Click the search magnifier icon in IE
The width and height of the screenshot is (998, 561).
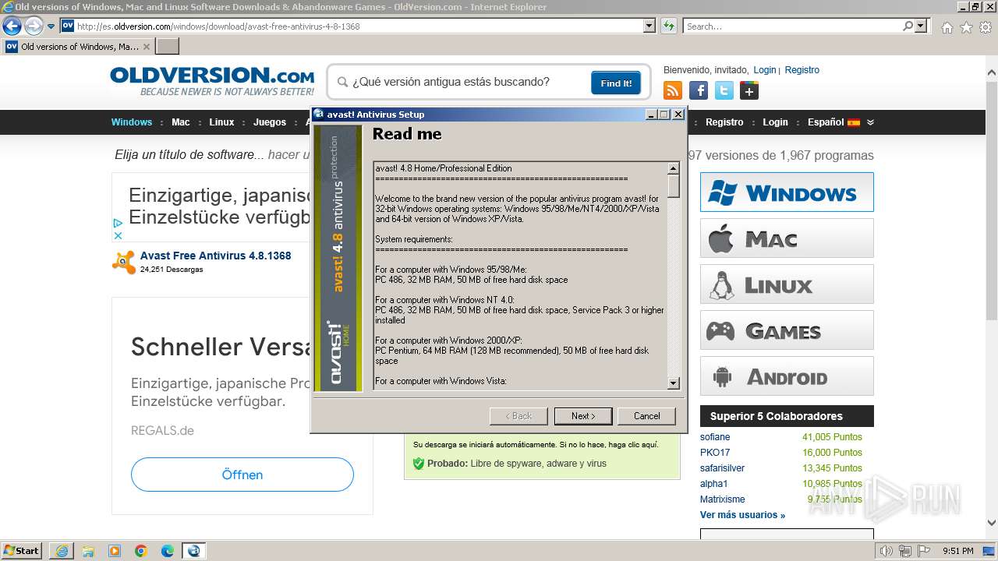pos(908,26)
